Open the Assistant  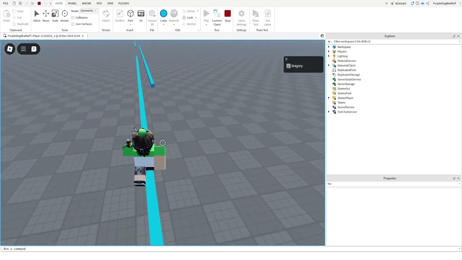pos(398,3)
